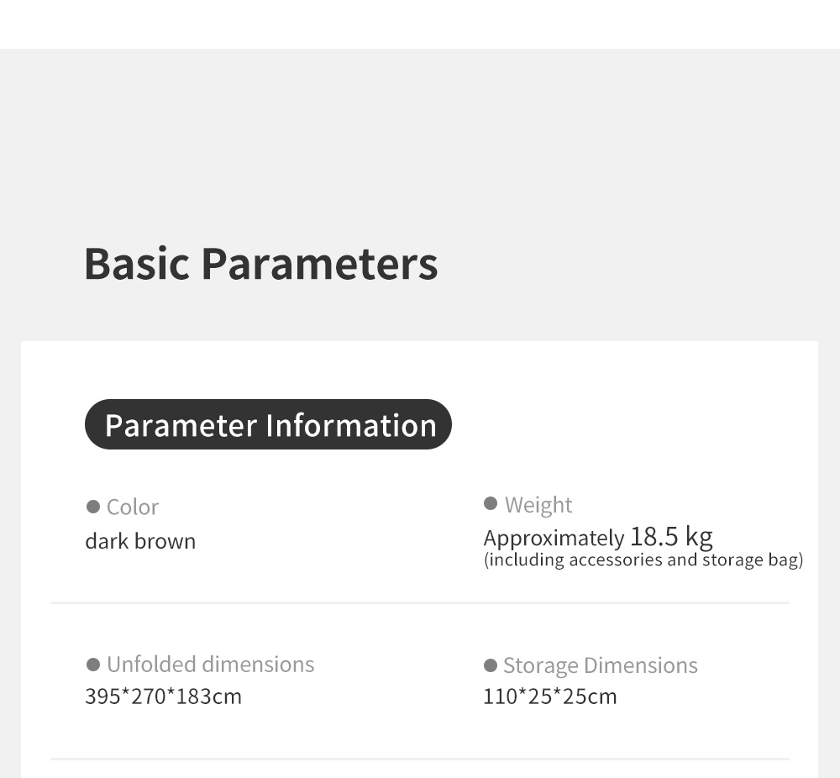Viewport: 840px width, 778px height.
Task: Select the 110*25*25cm value
Action: click(x=549, y=697)
